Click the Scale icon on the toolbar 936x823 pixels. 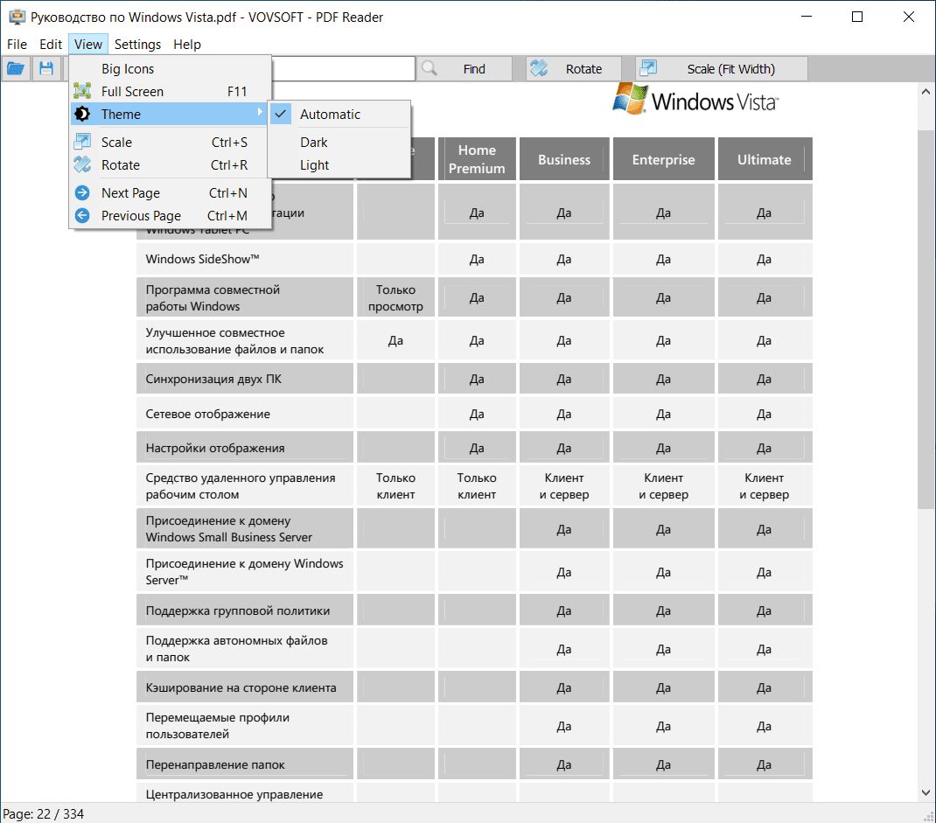pyautogui.click(x=648, y=68)
